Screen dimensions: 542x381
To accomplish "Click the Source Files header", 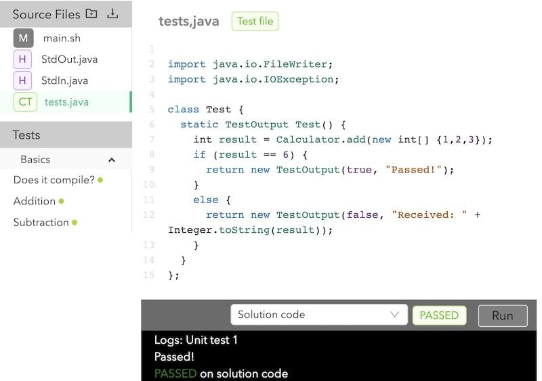I will (x=46, y=14).
